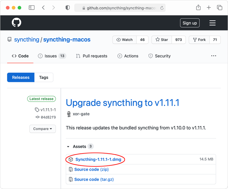The image size is (228, 189).
Task: Open the Compare dropdown
Action: click(43, 129)
